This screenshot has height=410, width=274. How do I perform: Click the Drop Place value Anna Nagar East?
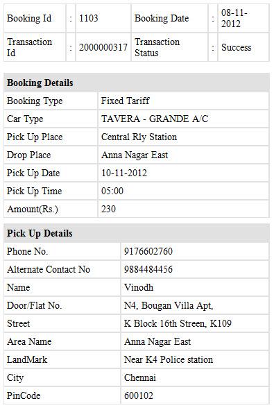(135, 155)
